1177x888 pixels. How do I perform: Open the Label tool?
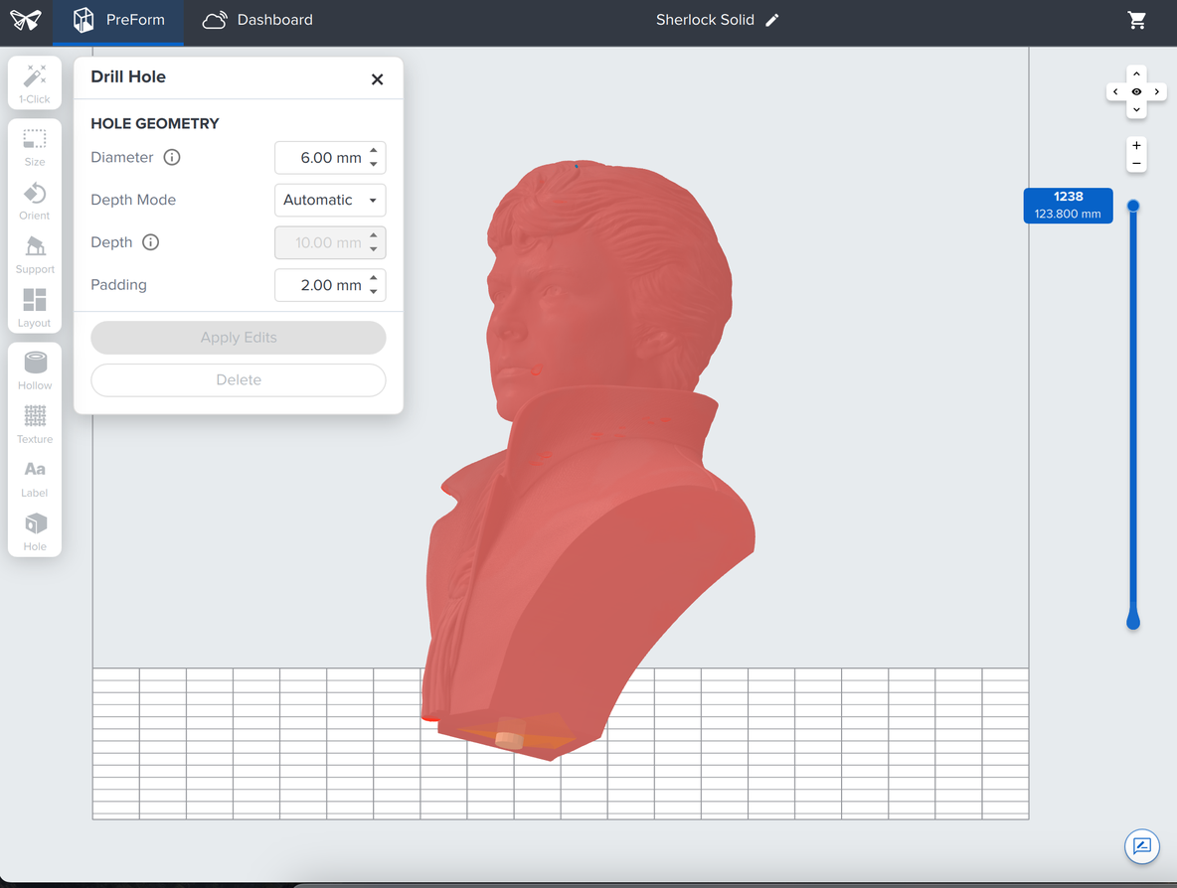[34, 477]
